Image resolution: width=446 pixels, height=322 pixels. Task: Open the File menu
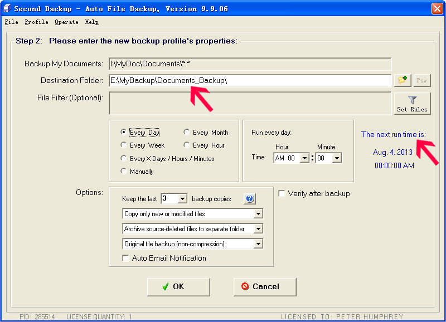(11, 22)
